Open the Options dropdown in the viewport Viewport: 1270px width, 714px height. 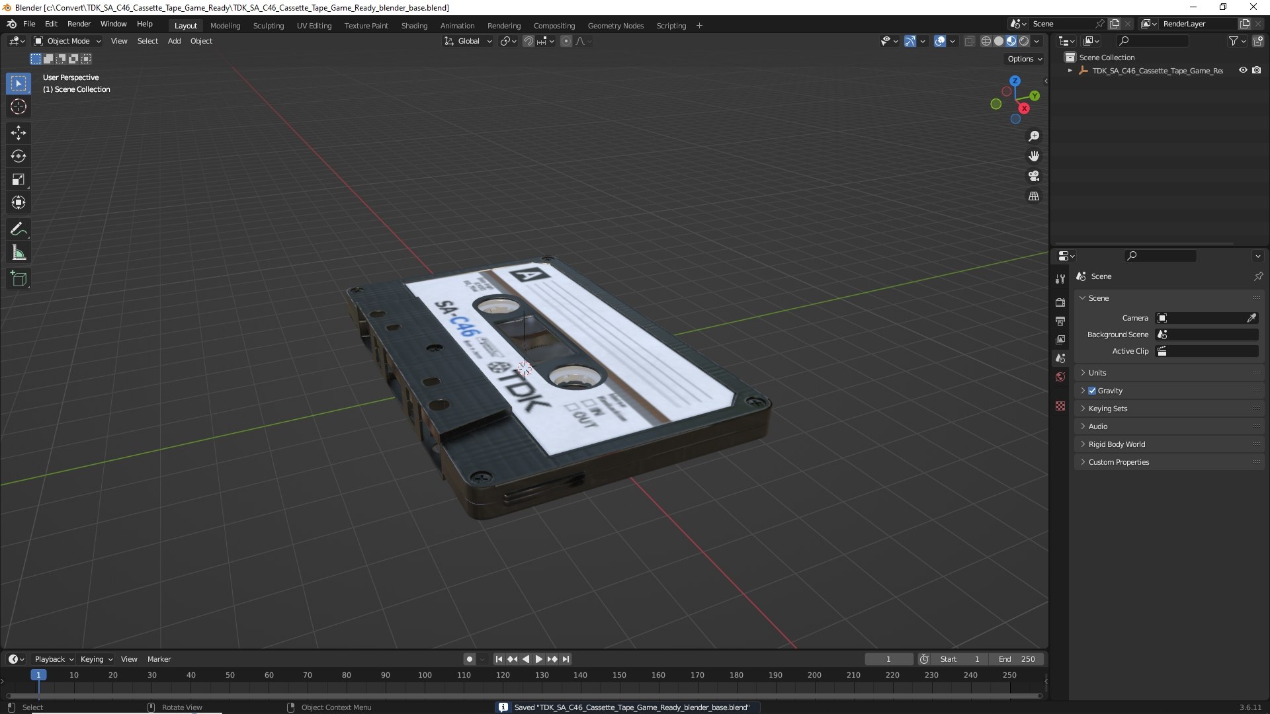coord(1025,59)
